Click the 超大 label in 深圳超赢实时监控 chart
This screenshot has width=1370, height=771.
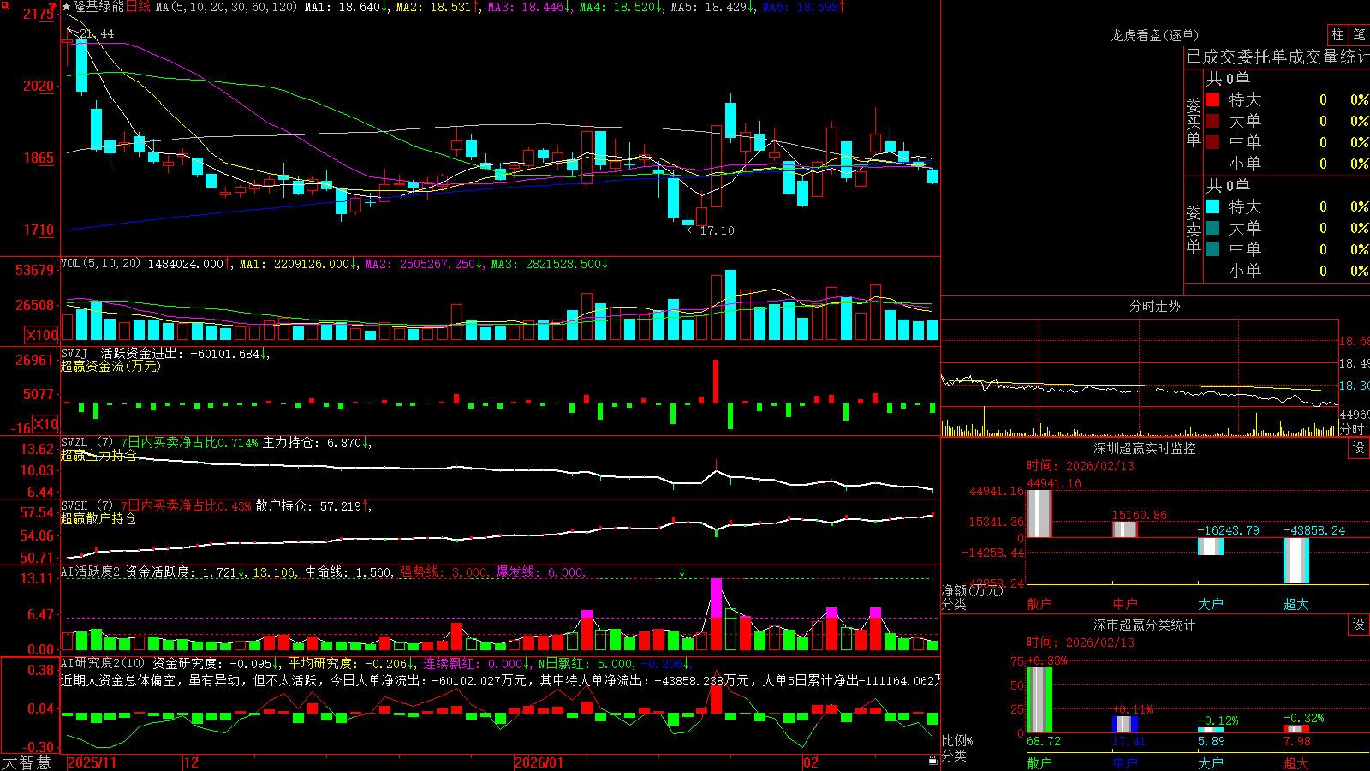pyautogui.click(x=1296, y=604)
